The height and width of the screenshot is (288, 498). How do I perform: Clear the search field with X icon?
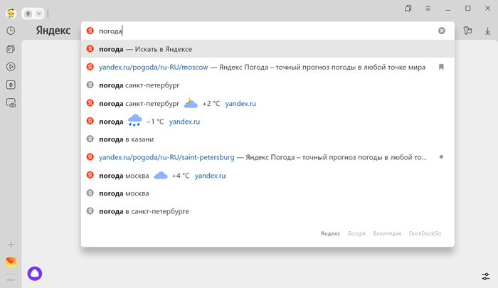pyautogui.click(x=441, y=31)
